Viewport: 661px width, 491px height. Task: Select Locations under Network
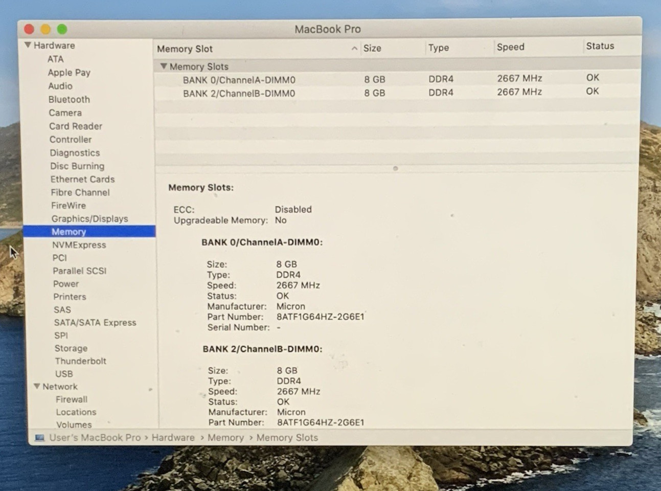pos(76,412)
